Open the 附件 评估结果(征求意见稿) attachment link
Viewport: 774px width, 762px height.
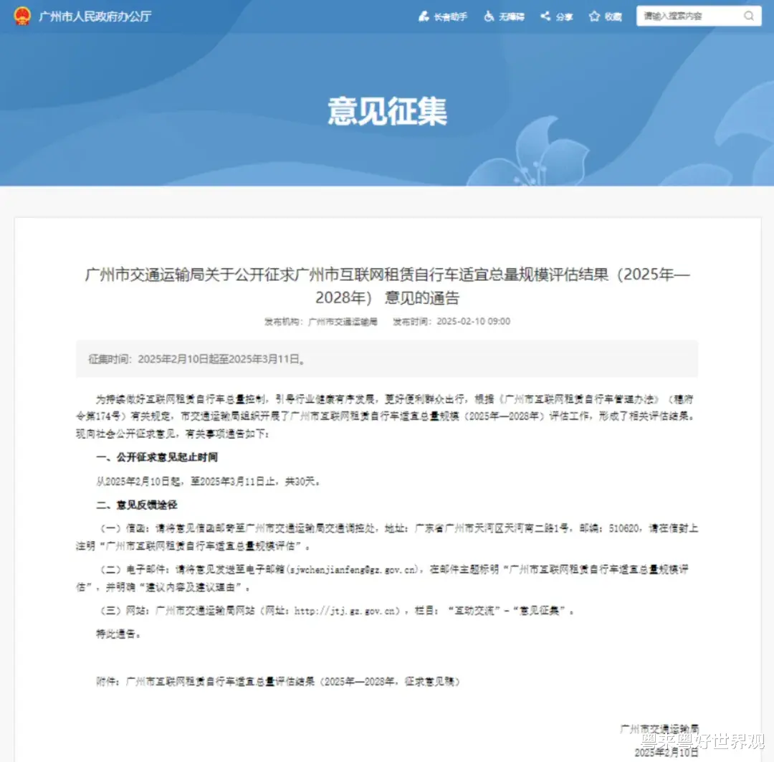click(x=278, y=682)
